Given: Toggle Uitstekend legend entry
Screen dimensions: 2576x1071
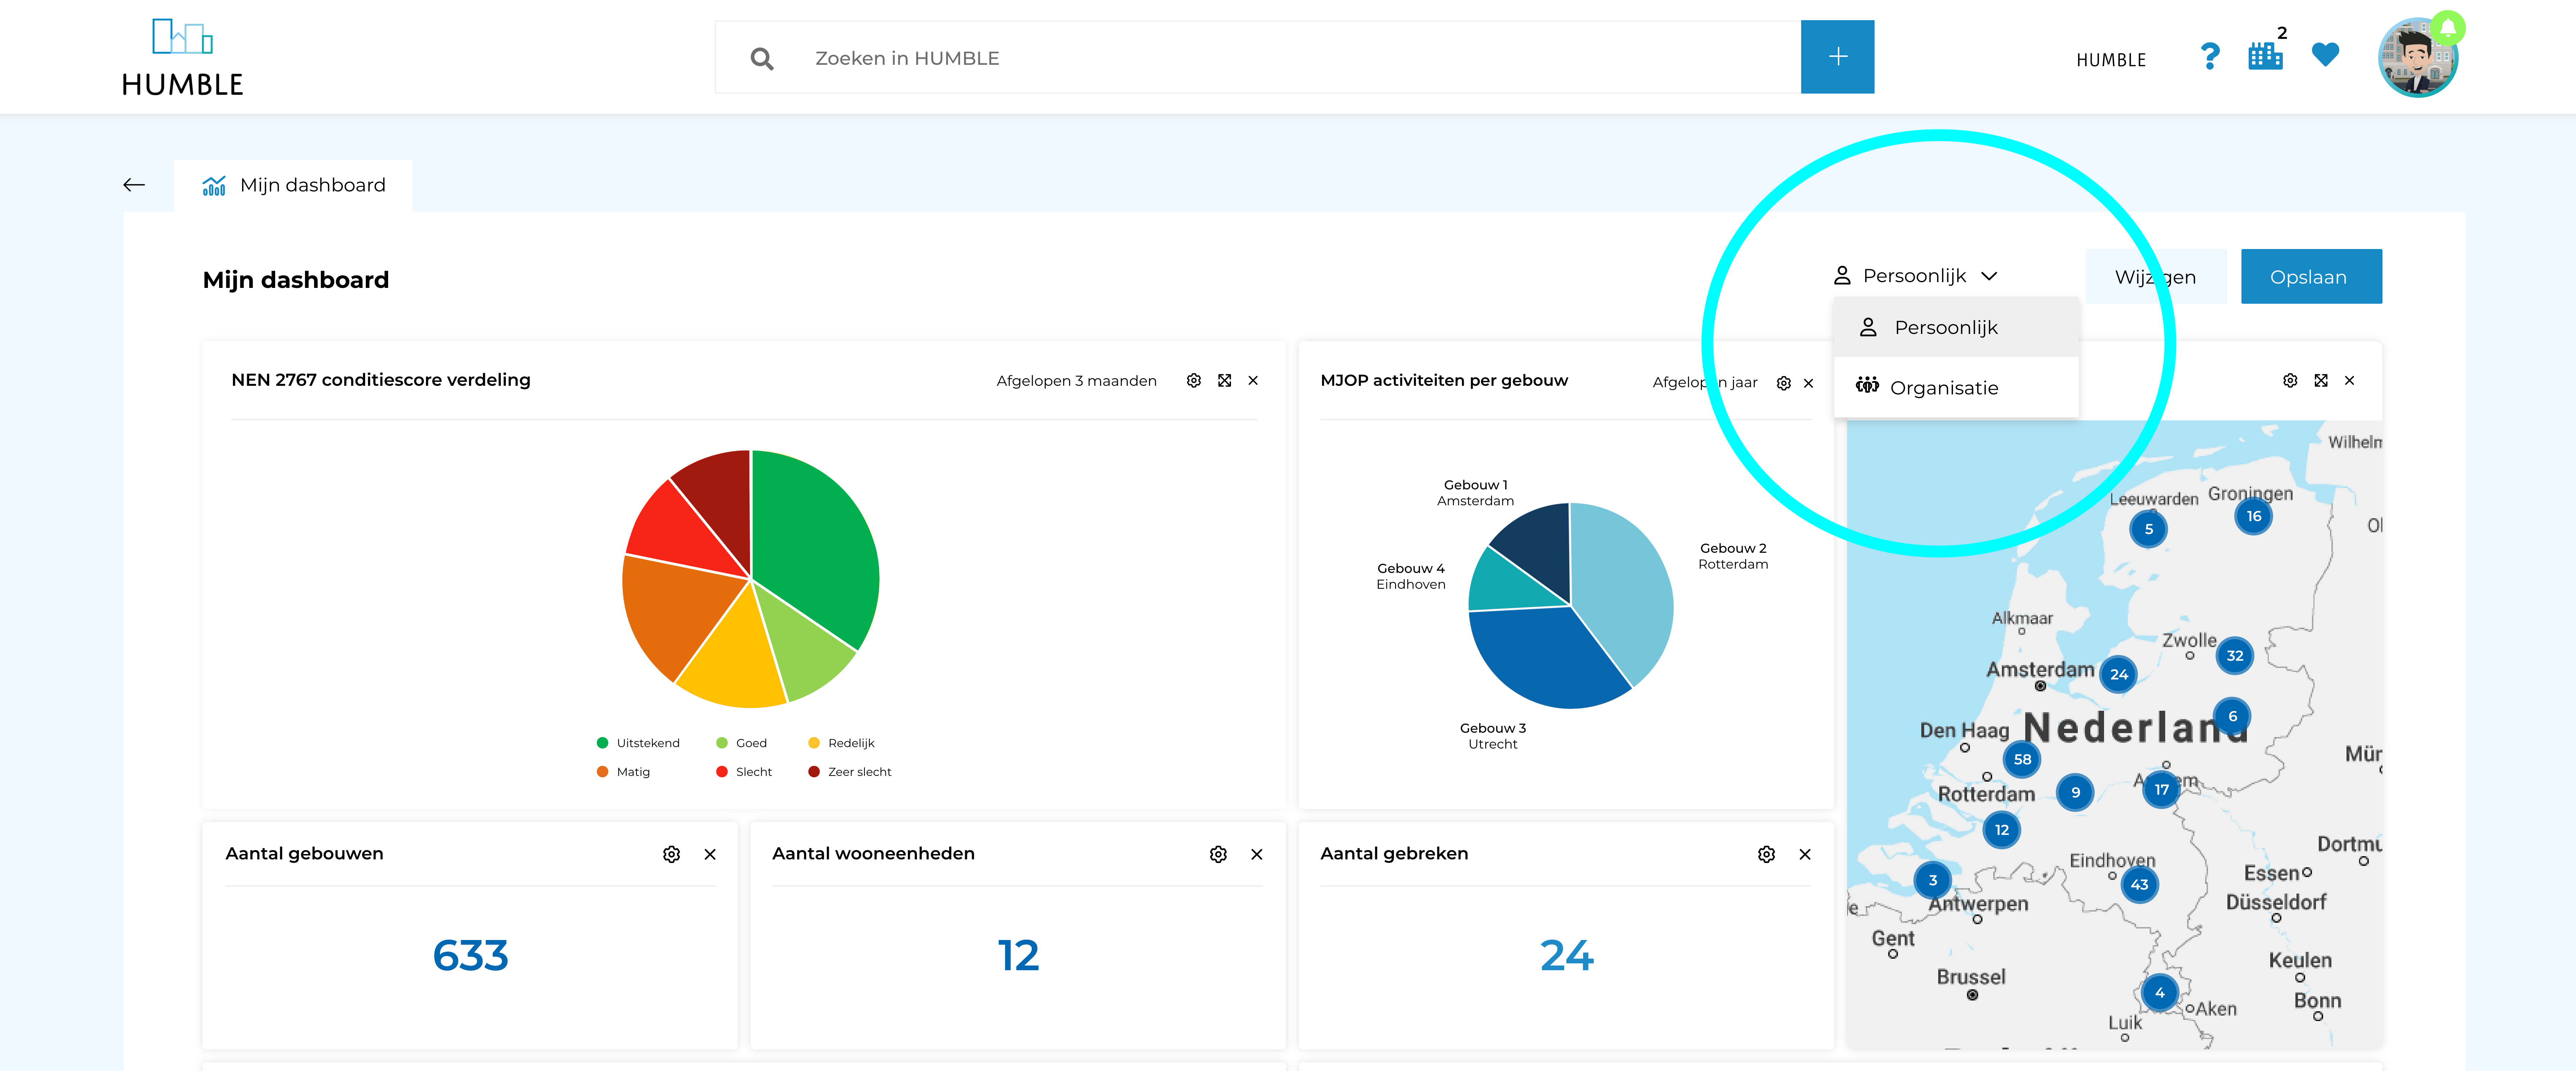Looking at the screenshot, I should pyautogui.click(x=638, y=743).
